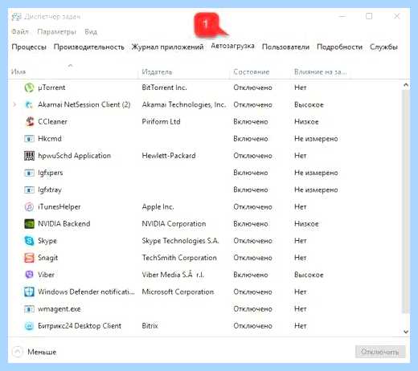Click the vertical scrollbar thumb

[406, 201]
